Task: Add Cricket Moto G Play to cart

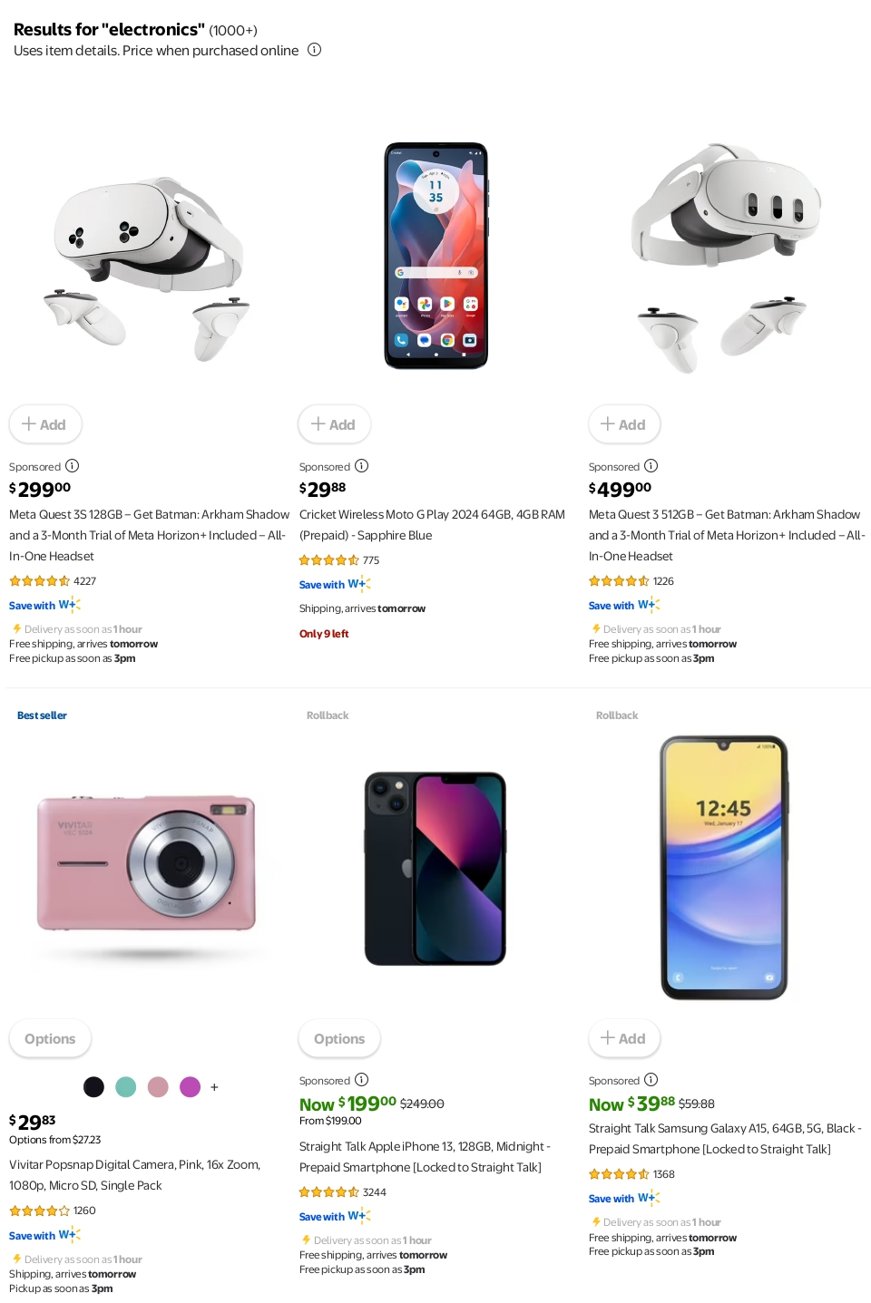Action: tap(334, 424)
